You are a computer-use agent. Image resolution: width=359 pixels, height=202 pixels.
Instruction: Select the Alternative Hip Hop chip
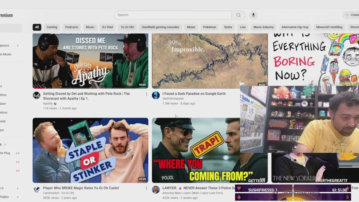point(295,27)
